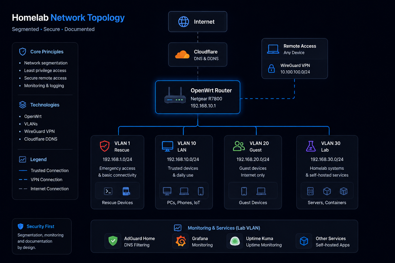
Task: Click the Servers, Containers label
Action: pos(327,203)
